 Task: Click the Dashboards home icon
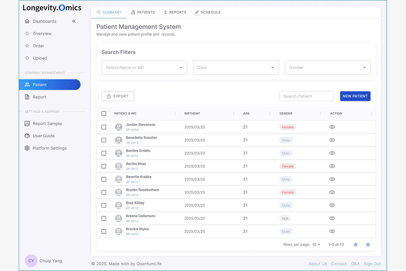tap(27, 21)
